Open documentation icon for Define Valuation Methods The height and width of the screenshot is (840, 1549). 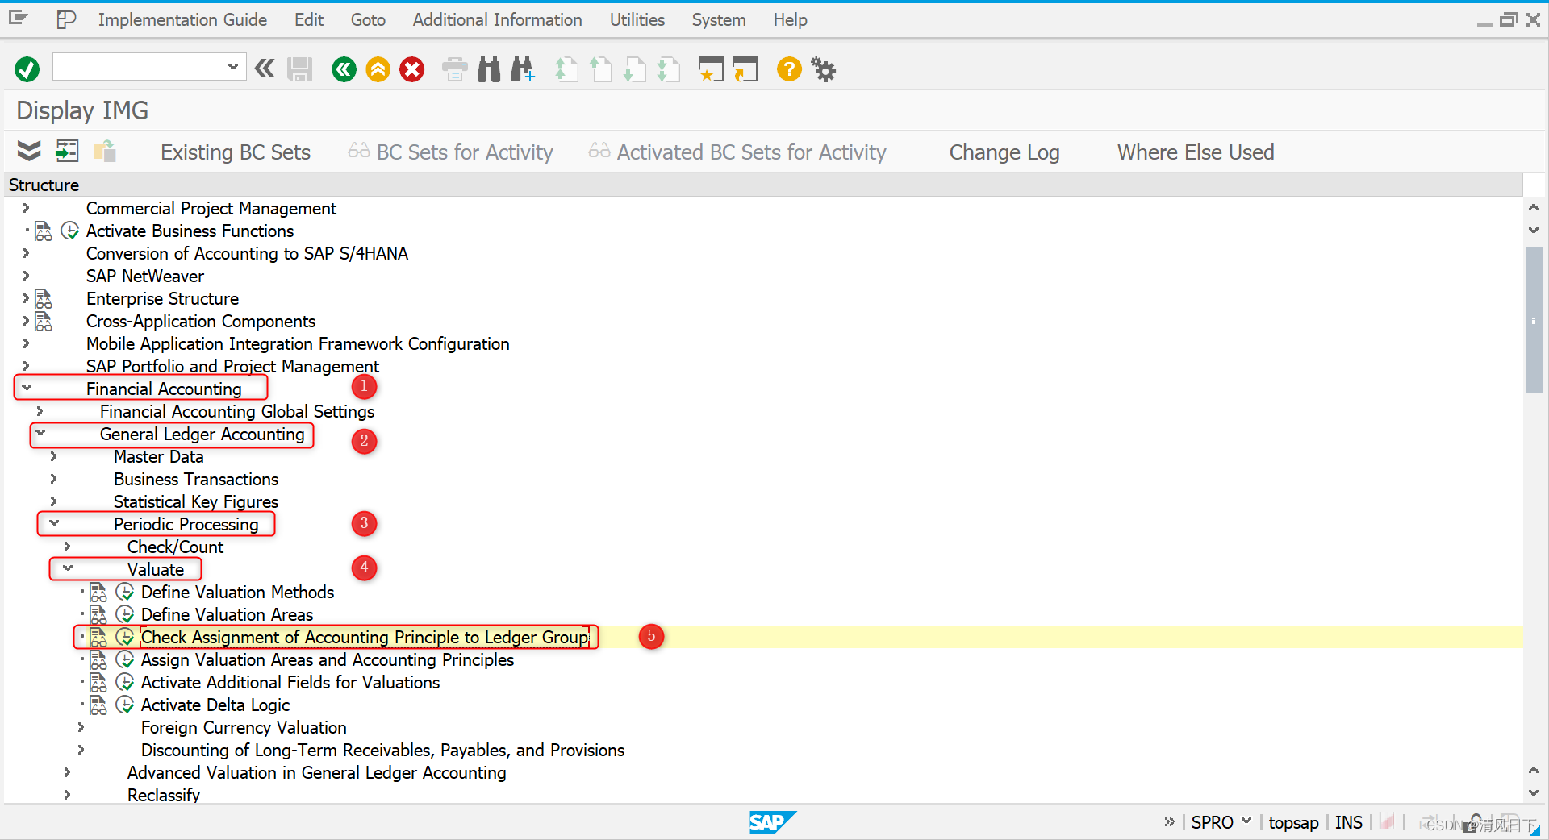coord(98,593)
